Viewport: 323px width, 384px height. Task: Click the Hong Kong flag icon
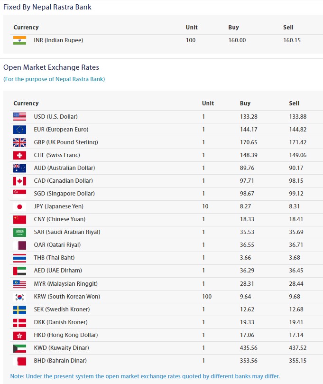coord(19,335)
